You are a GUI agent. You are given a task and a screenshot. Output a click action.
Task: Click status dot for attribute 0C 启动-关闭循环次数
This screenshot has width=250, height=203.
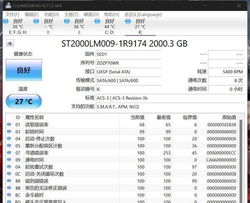(9, 173)
